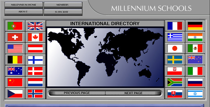Click the Millennium Schools title
Viewport: 210px width, 107px height.
click(151, 8)
